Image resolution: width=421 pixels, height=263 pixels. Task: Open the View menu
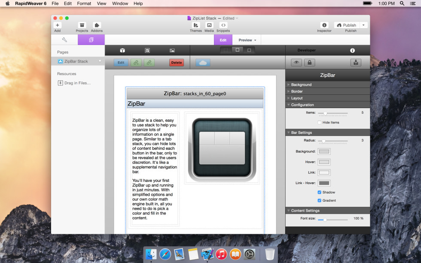point(101,3)
